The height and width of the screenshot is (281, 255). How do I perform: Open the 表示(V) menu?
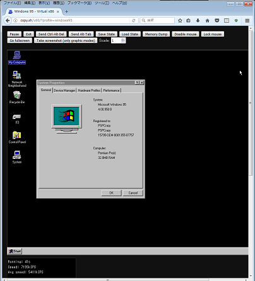click(x=44, y=3)
